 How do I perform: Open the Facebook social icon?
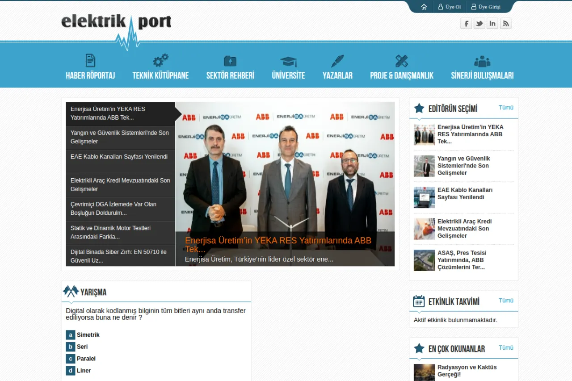click(x=466, y=24)
